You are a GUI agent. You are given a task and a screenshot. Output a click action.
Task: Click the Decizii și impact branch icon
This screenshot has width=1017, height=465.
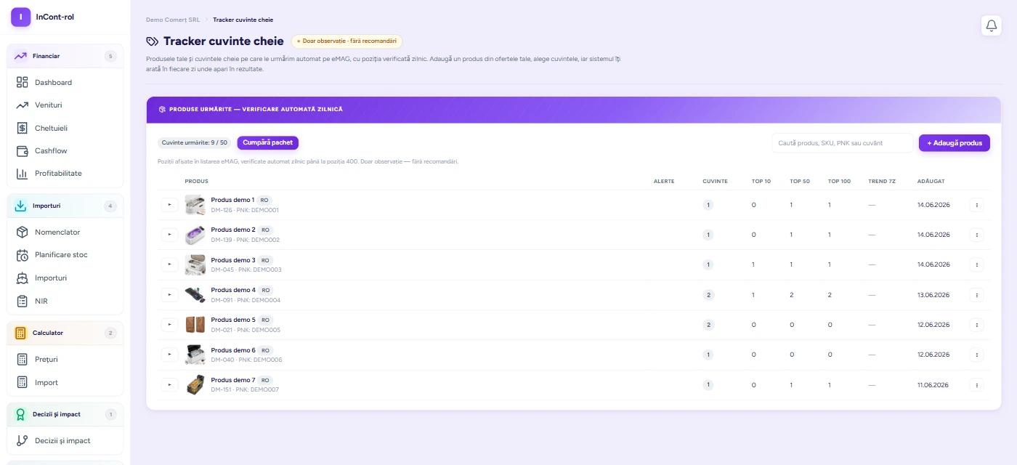click(22, 440)
